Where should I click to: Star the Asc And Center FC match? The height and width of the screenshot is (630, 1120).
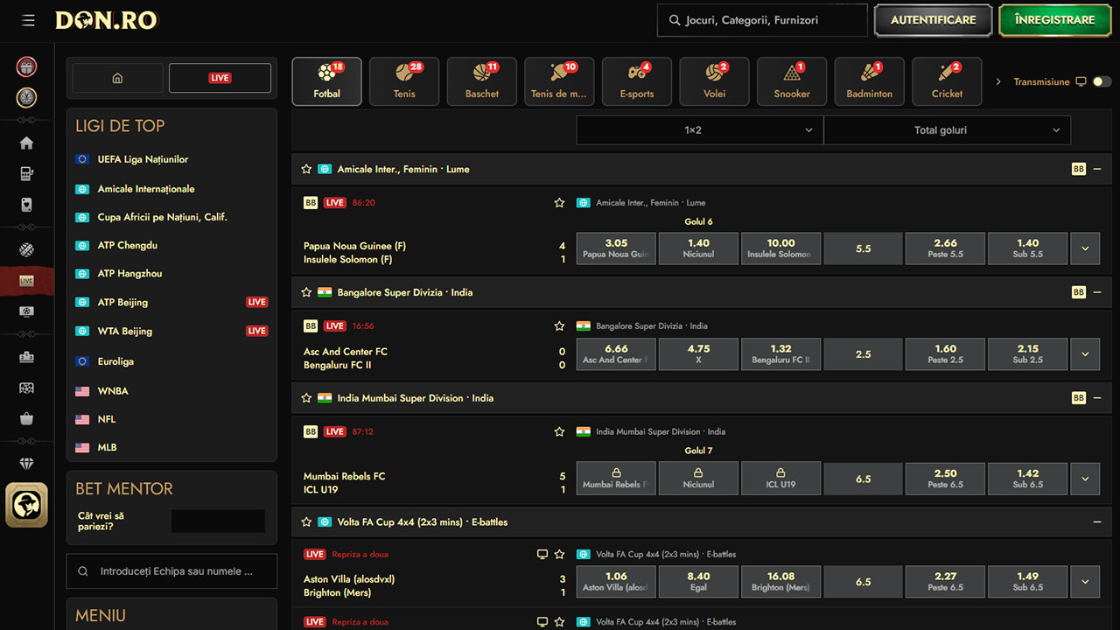(x=559, y=326)
